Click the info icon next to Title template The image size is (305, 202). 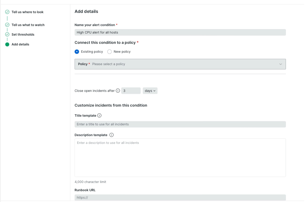(x=99, y=115)
